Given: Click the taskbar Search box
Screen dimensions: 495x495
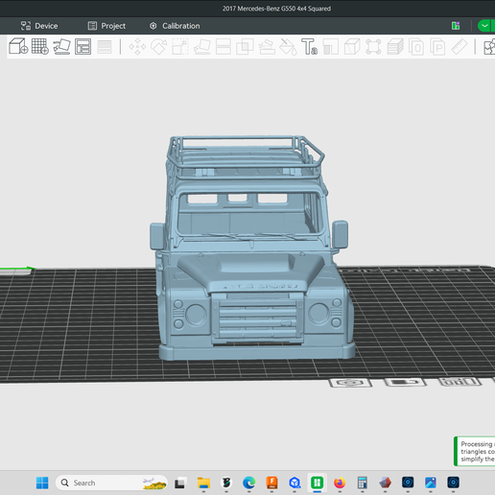Looking at the screenshot, I should point(111,483).
